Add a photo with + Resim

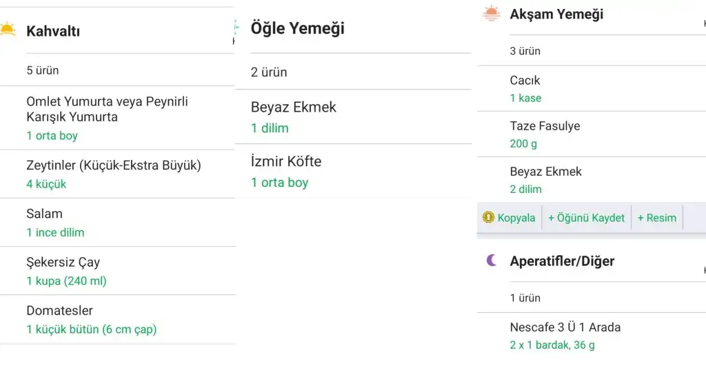tap(656, 218)
